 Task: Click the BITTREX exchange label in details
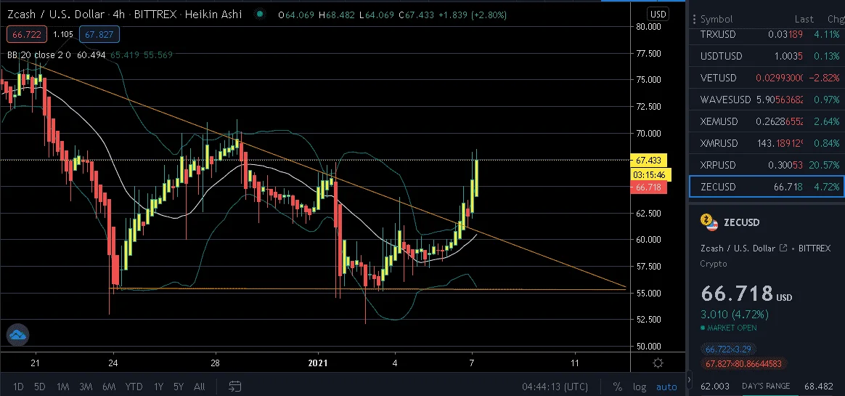tap(815, 248)
